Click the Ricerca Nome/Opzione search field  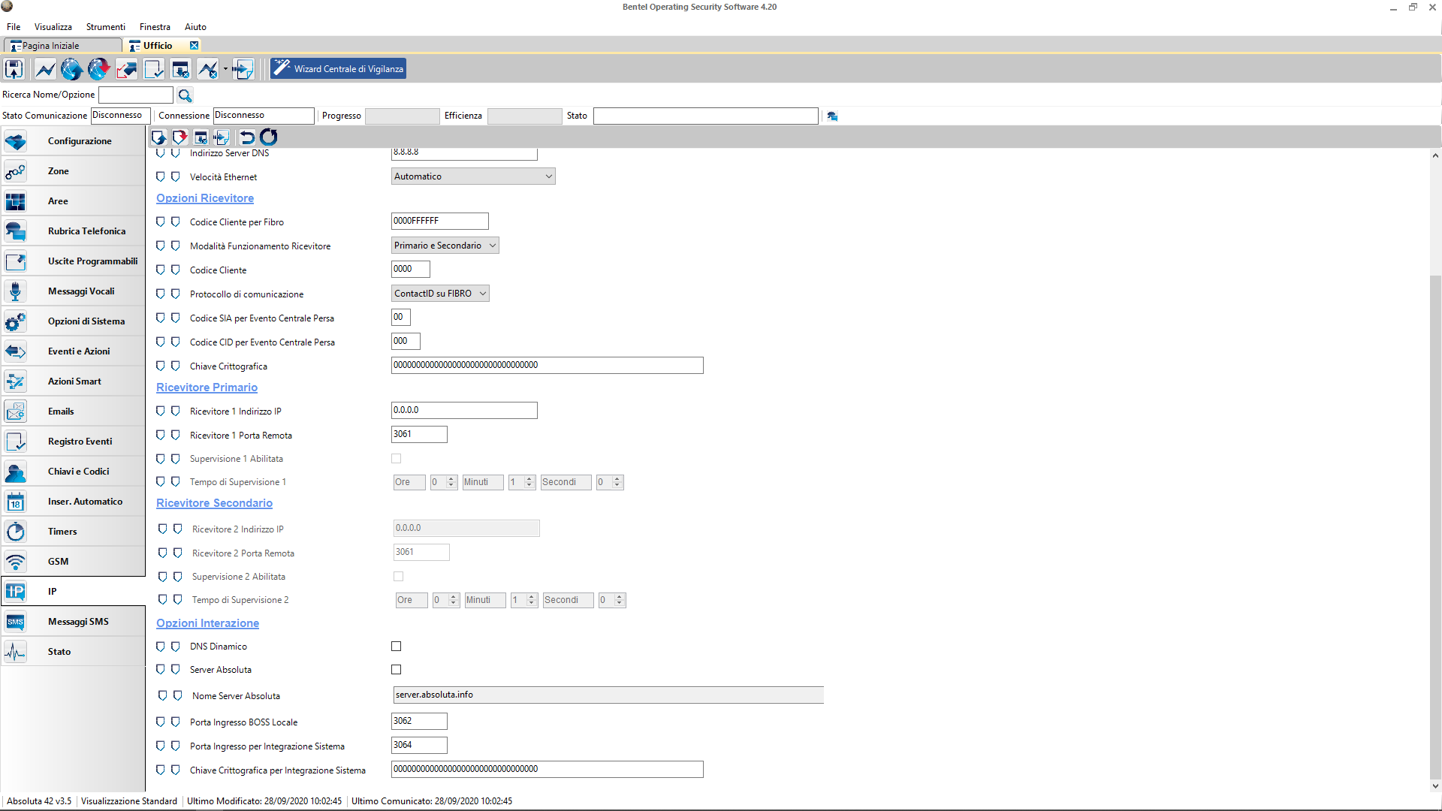pos(136,95)
